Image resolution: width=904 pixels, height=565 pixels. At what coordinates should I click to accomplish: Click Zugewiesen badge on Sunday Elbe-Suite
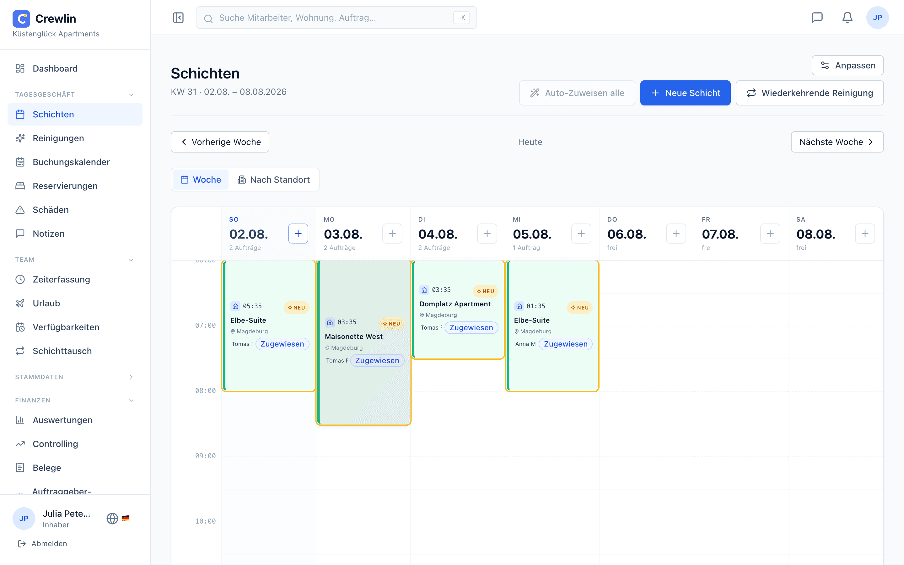coord(282,344)
